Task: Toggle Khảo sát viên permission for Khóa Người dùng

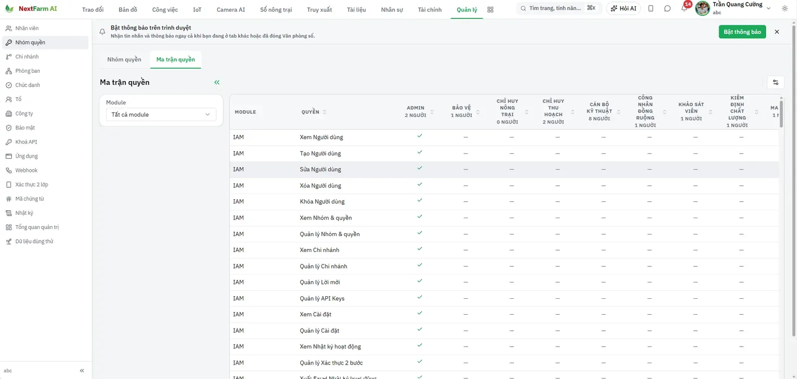Action: (x=695, y=202)
